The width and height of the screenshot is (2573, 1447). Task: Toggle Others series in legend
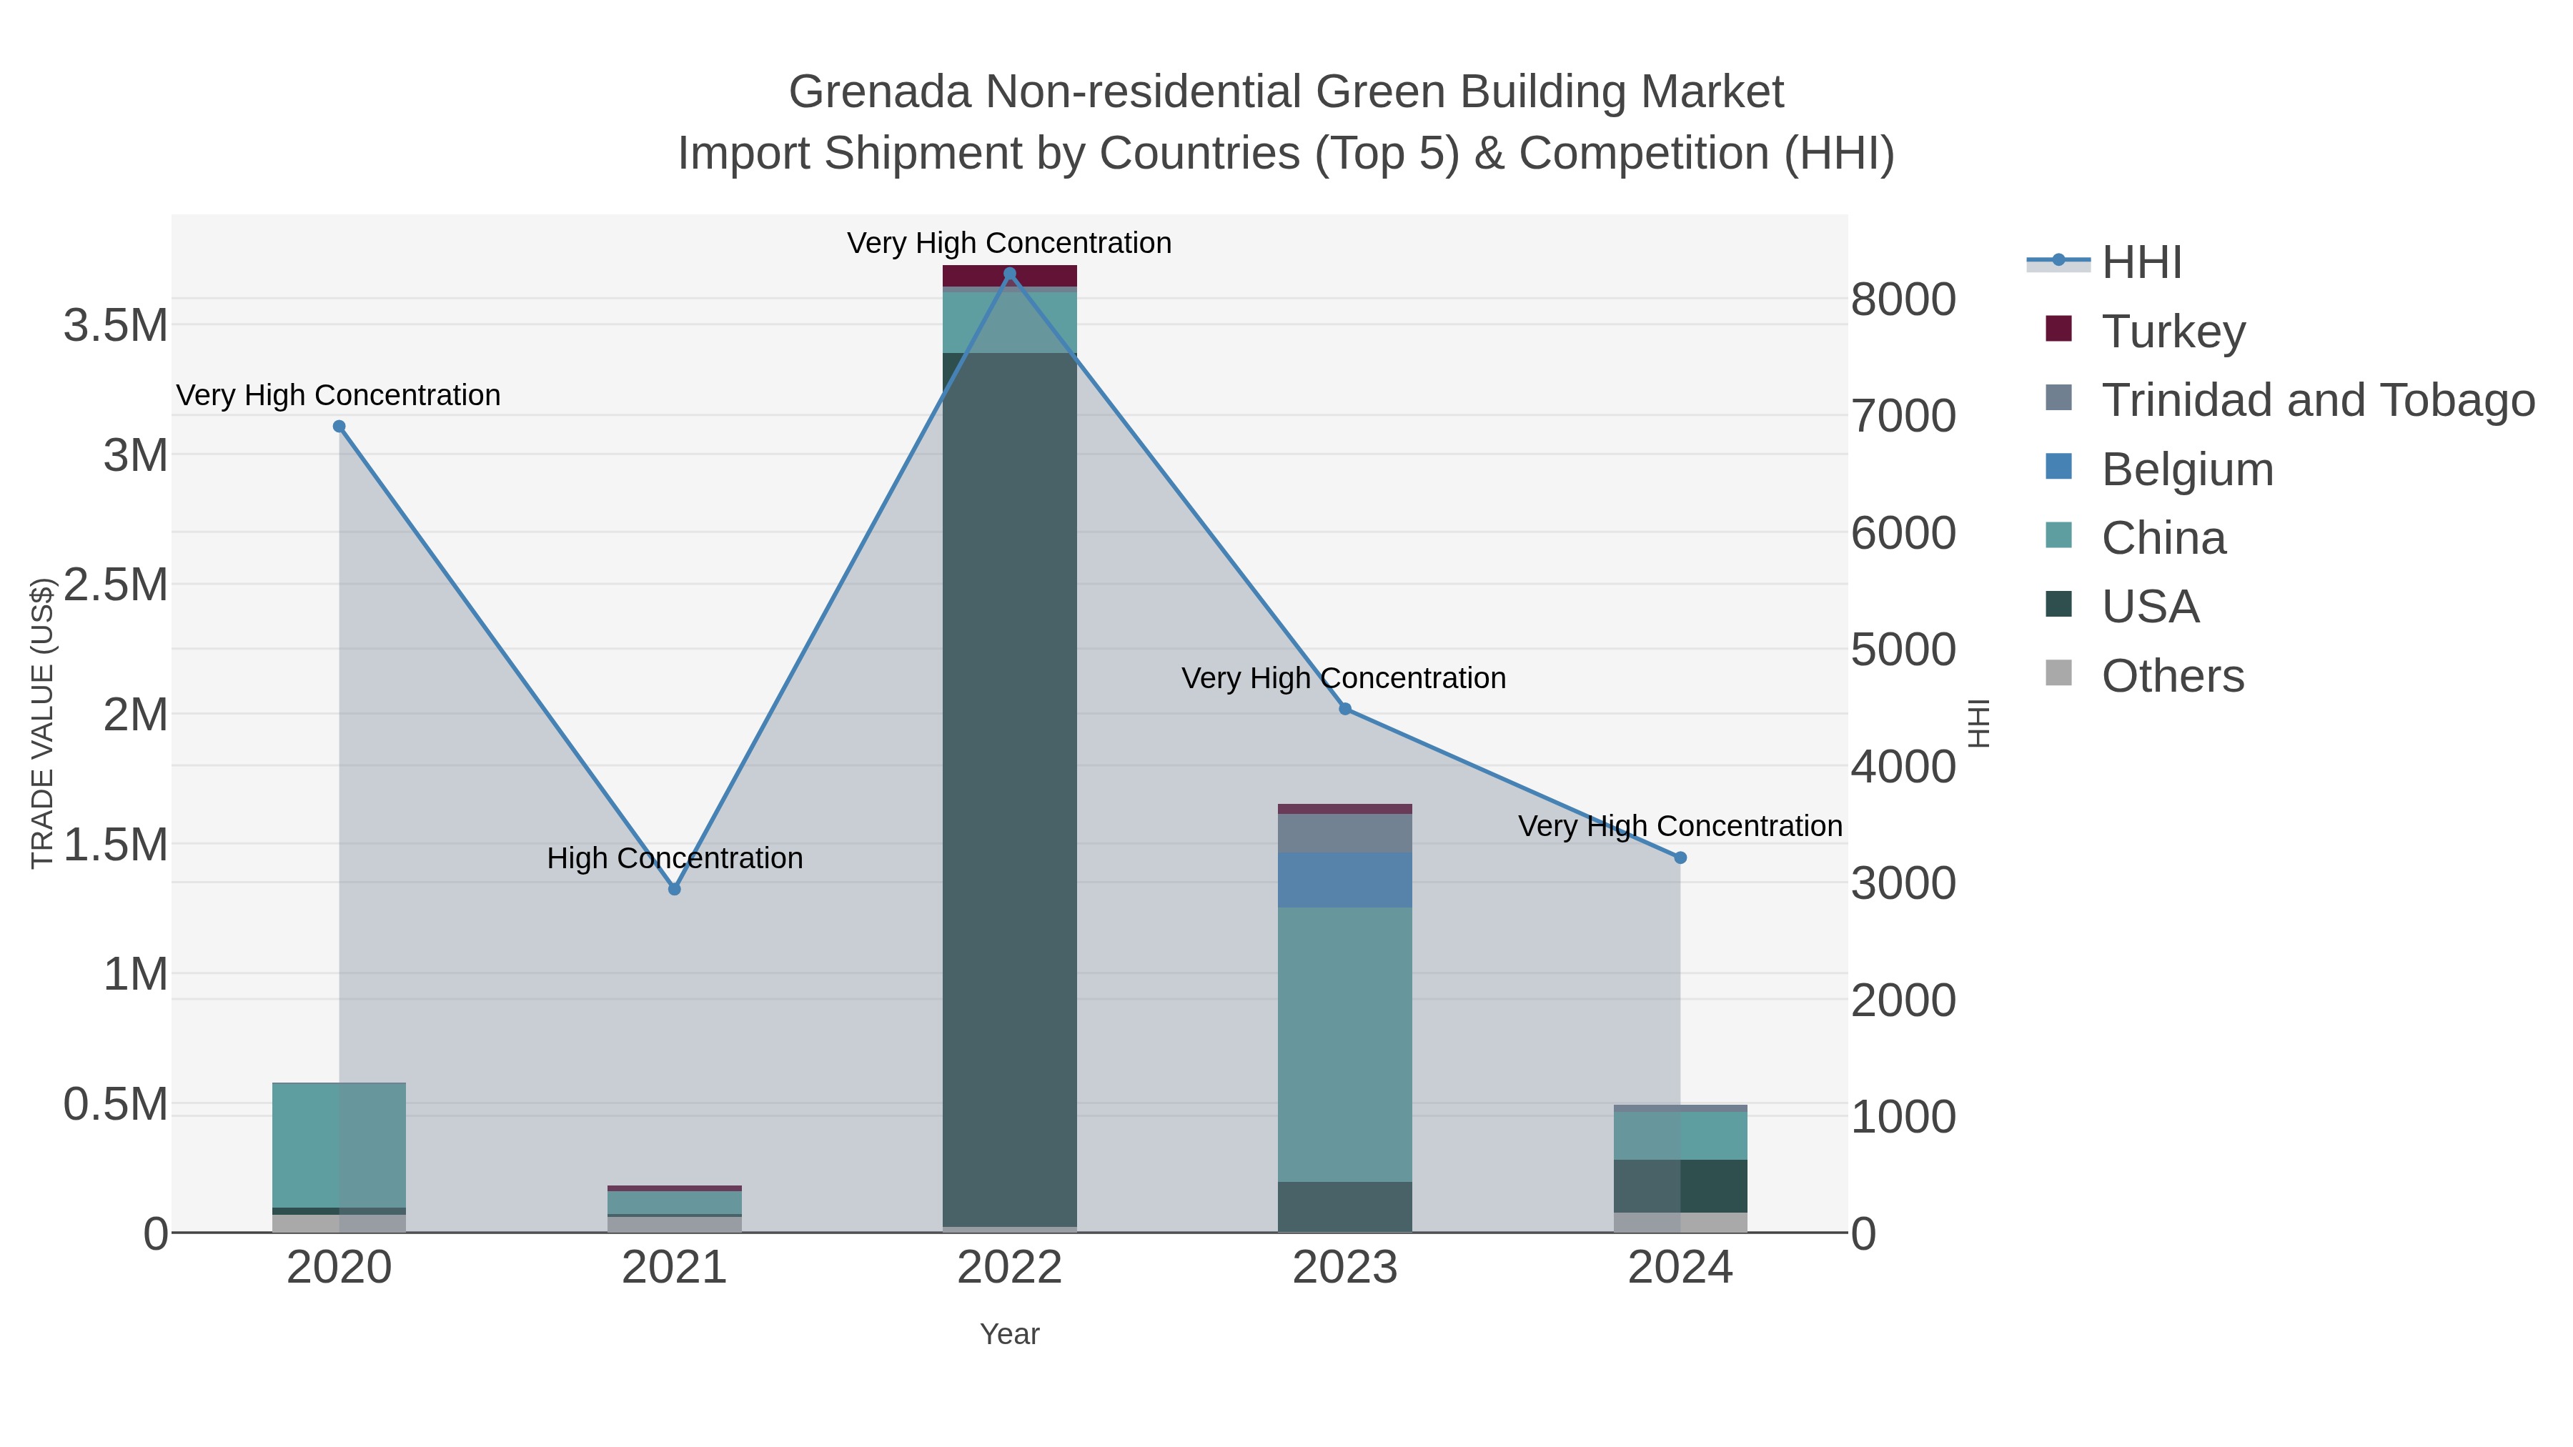tap(2144, 675)
